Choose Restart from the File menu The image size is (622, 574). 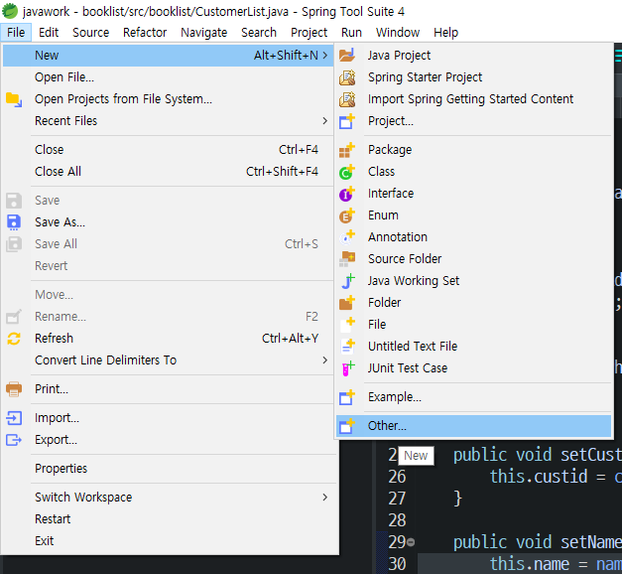(168, 519)
